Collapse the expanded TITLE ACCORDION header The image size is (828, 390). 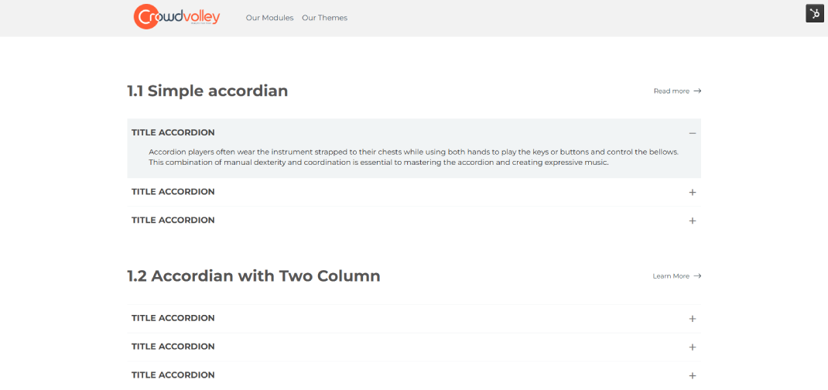173,132
